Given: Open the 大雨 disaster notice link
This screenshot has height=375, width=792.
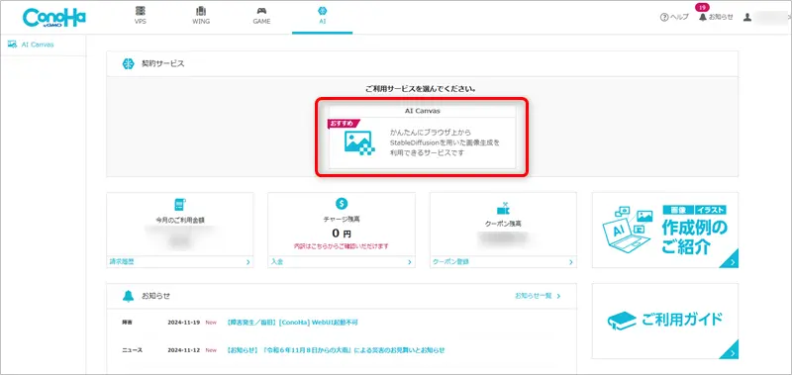Looking at the screenshot, I should click(x=336, y=349).
